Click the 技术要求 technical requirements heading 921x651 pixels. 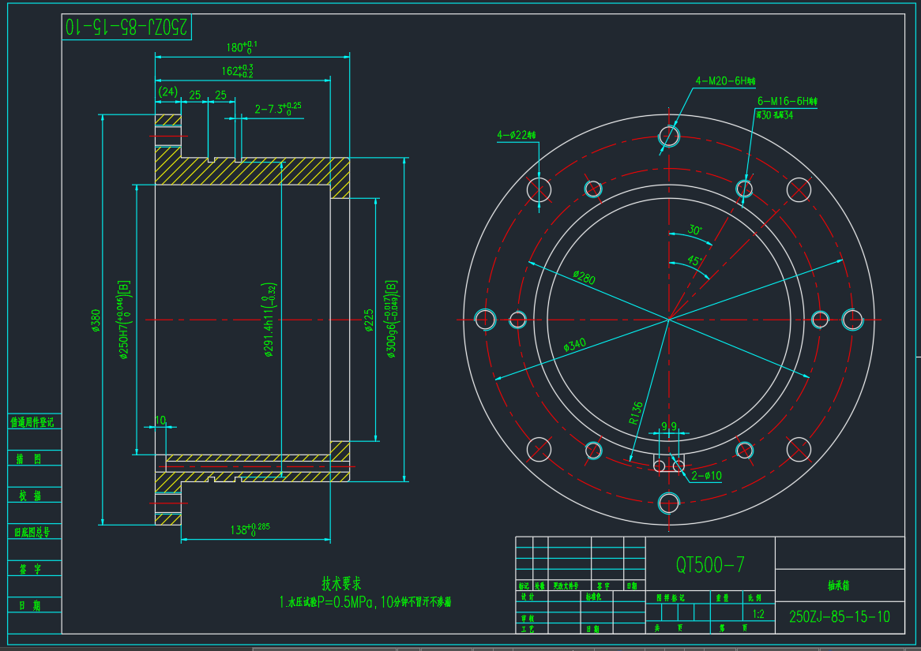tap(341, 584)
